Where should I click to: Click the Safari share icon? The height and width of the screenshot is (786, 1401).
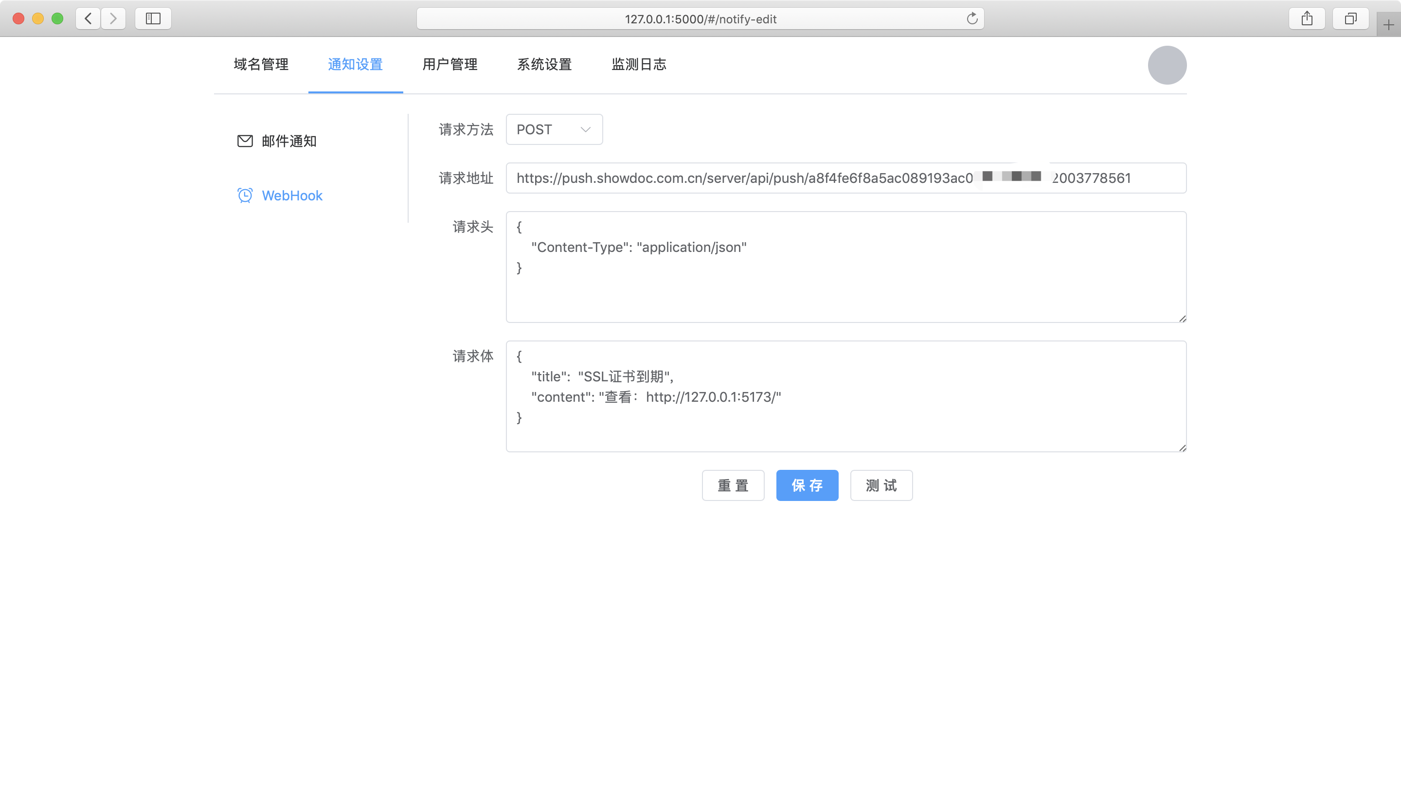coord(1307,18)
